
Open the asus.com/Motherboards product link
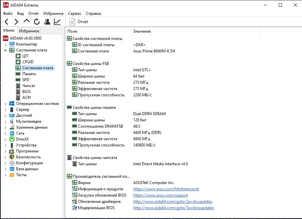click(166, 189)
